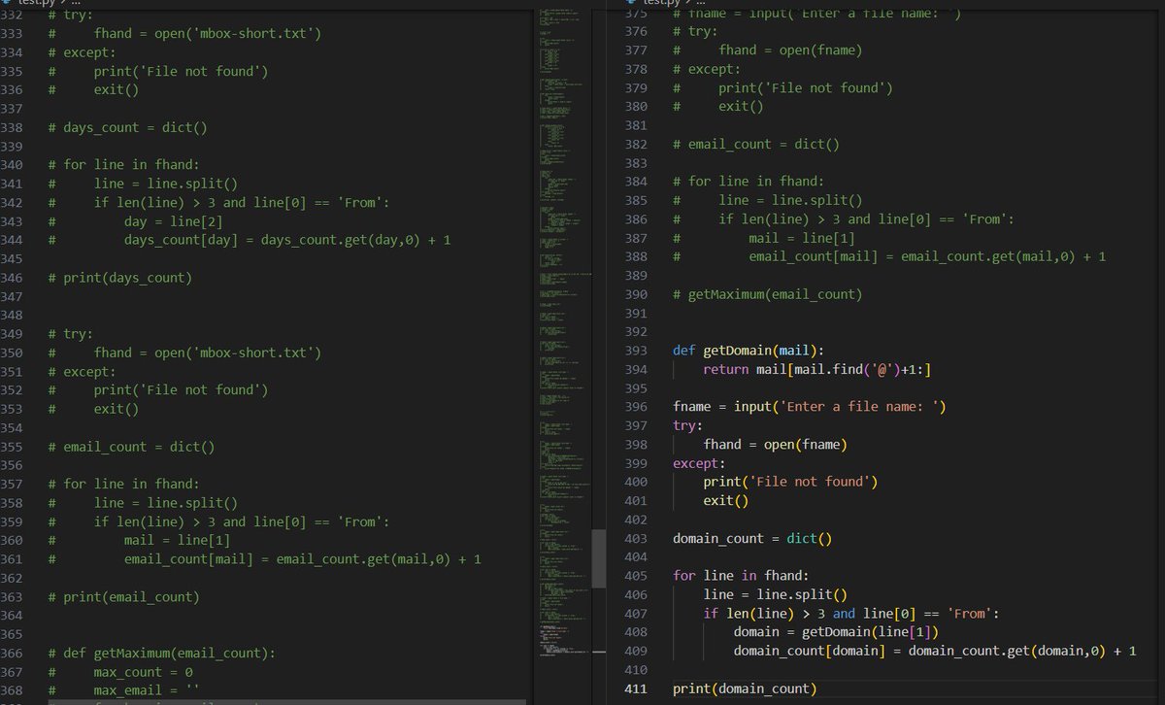Click '# email_count = dict()' on line 355
Viewport: 1165px width, 705px height.
131,447
